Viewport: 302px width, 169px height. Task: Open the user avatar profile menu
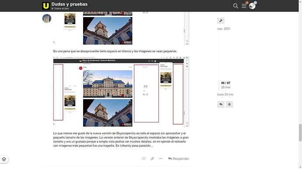252,6
